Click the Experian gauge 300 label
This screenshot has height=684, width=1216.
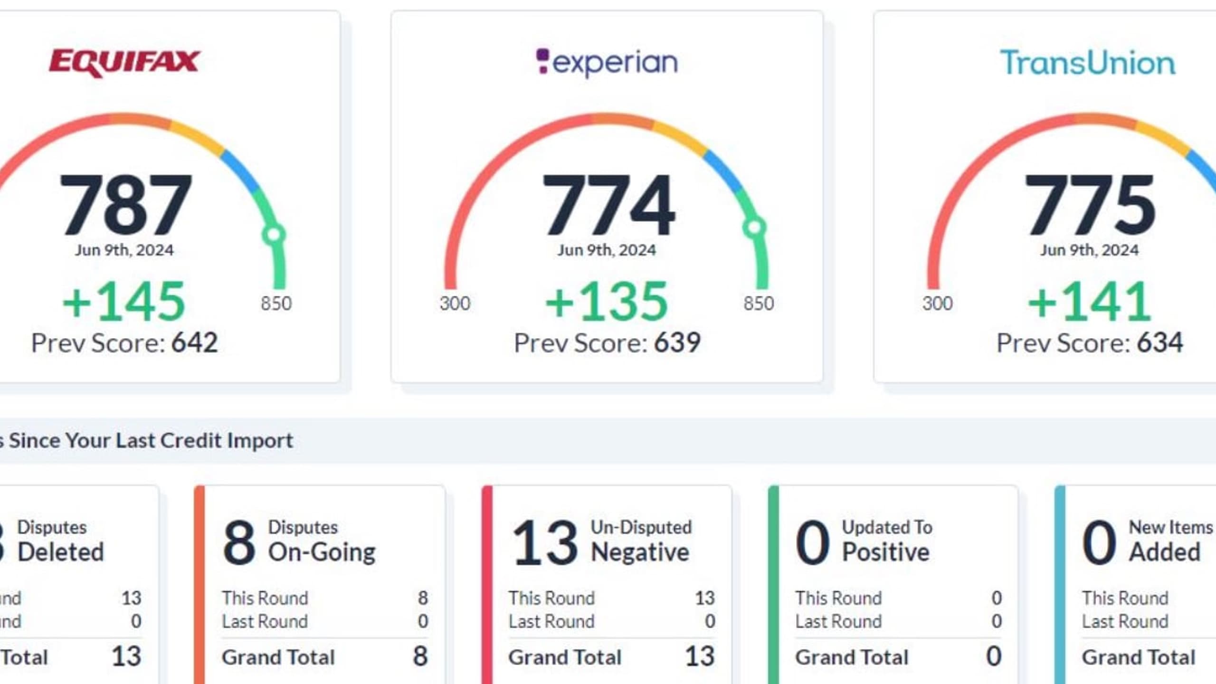[x=455, y=304]
